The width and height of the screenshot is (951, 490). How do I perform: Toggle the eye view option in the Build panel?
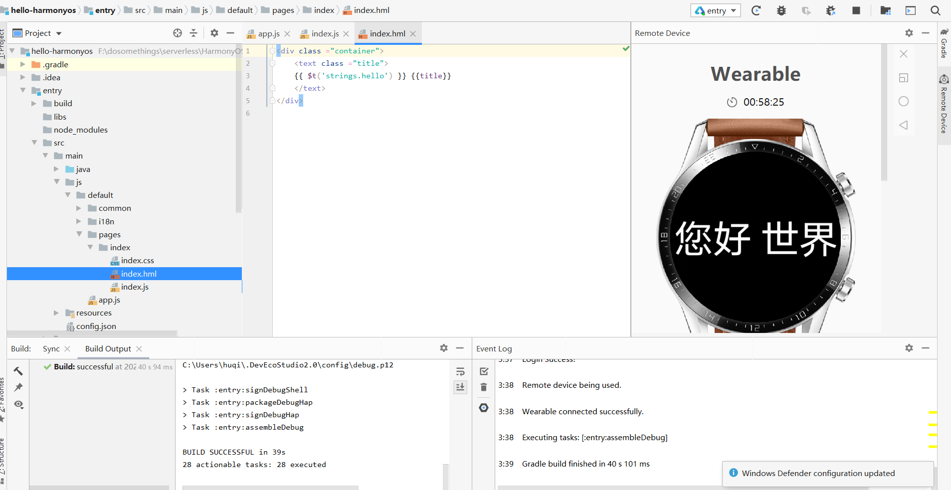(18, 404)
